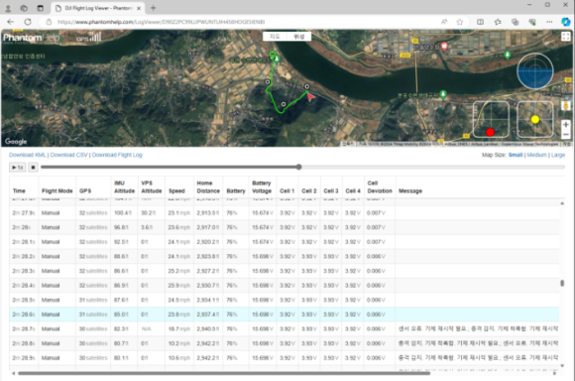This screenshot has height=381, width=575.
Task: Click the attitude horizon indicator
Action: pyautogui.click(x=535, y=71)
